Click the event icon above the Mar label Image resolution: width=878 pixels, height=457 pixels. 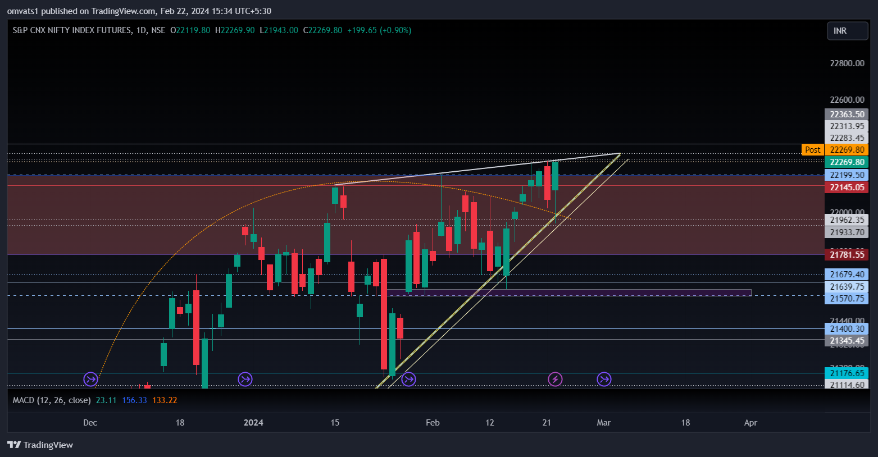(604, 380)
